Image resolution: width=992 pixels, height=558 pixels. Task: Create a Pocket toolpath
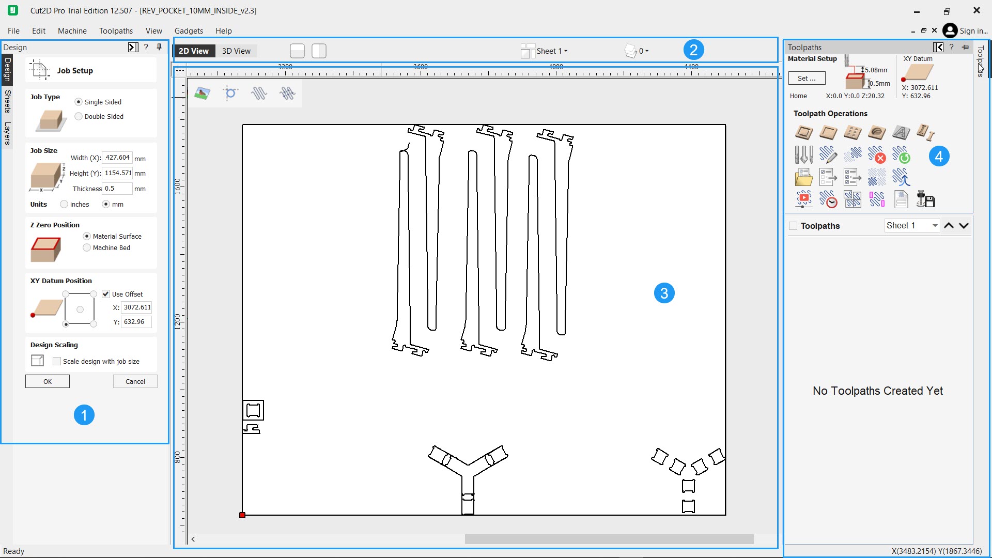coord(828,133)
